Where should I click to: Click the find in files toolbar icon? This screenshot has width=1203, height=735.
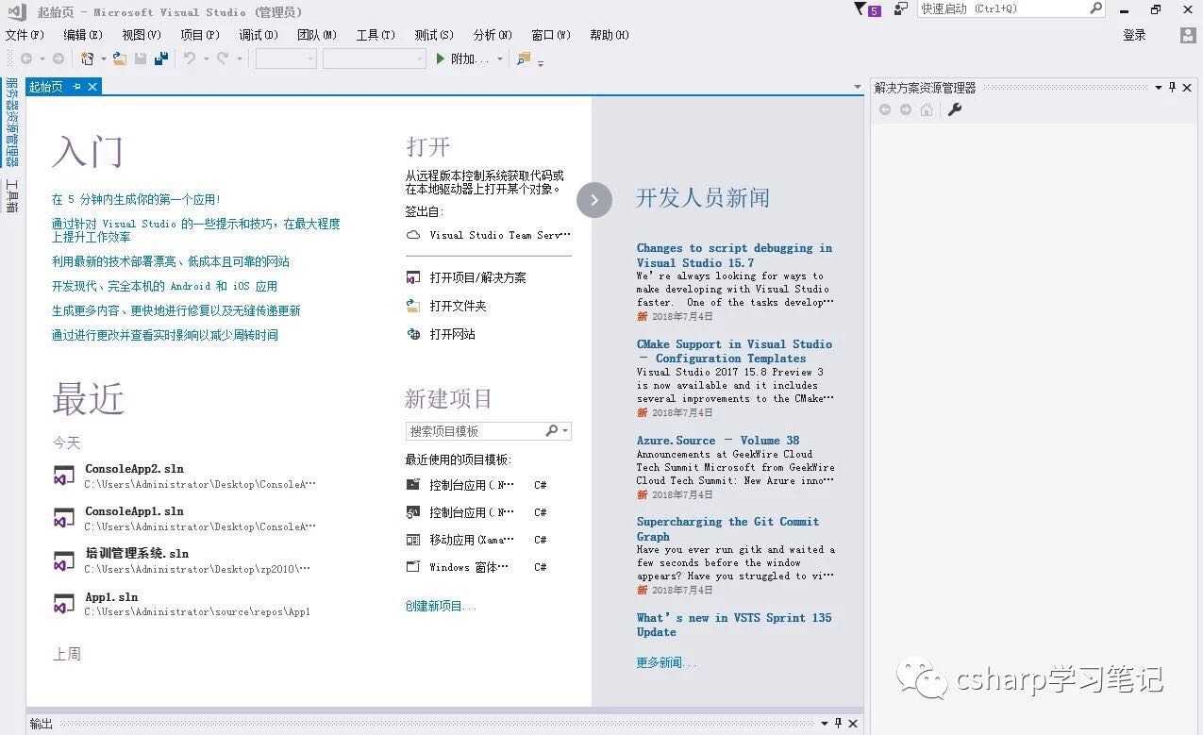coord(524,58)
